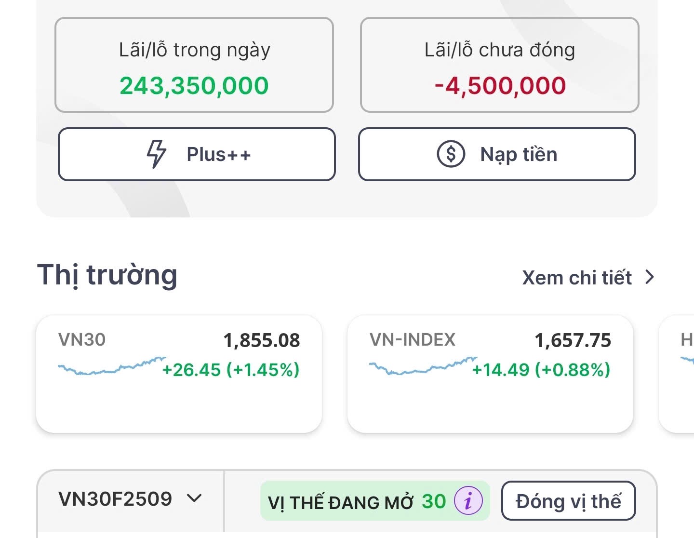Tap the Lãi/lỗ trong ngày card
Image resolution: width=694 pixels, height=538 pixels.
click(x=194, y=65)
